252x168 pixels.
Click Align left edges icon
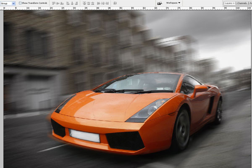(68, 3)
